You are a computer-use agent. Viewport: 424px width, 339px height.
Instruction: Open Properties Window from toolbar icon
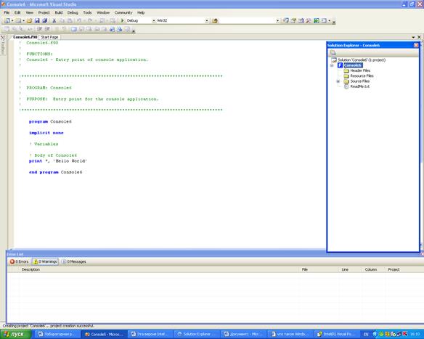pyautogui.click(x=293, y=20)
